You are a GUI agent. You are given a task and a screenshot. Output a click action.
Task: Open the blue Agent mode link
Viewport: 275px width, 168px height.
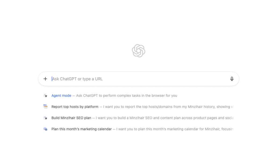[x=61, y=96]
